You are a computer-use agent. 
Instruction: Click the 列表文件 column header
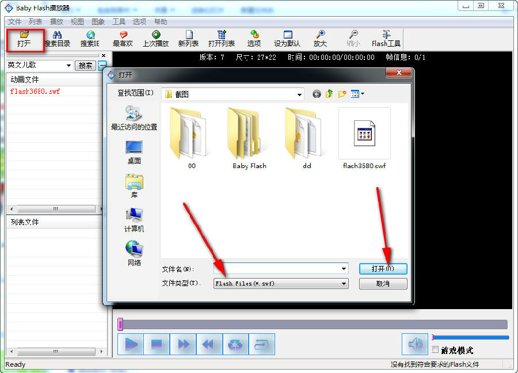55,222
